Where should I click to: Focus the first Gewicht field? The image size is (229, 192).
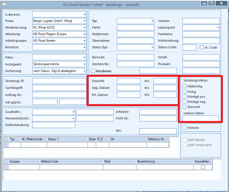129,81
